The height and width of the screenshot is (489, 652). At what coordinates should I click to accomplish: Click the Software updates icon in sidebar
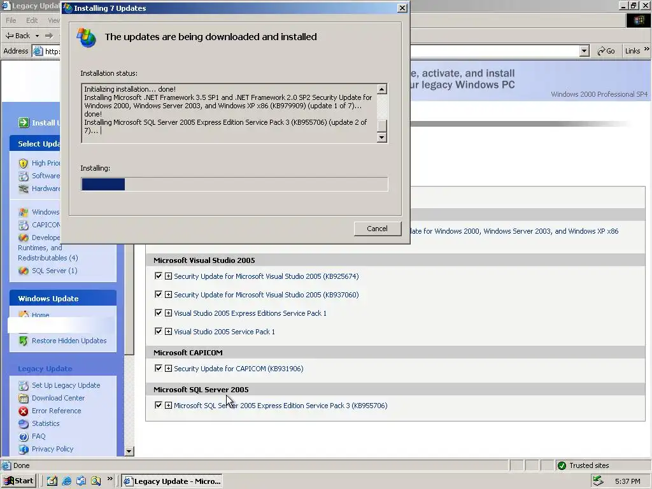(24, 176)
